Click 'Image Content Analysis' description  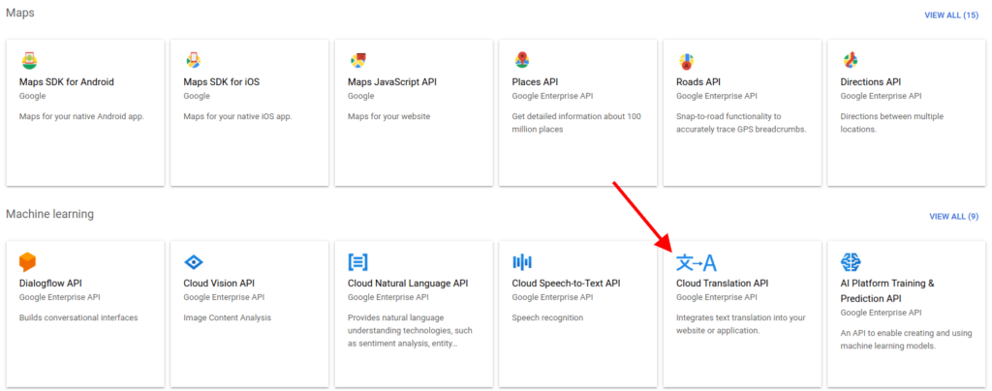coord(227,317)
